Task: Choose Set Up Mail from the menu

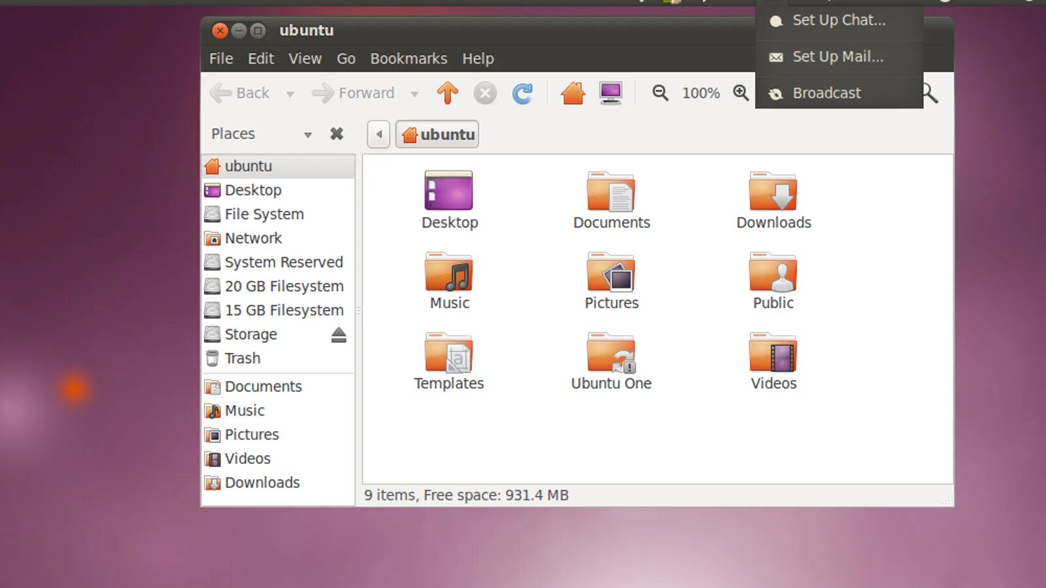Action: (839, 57)
